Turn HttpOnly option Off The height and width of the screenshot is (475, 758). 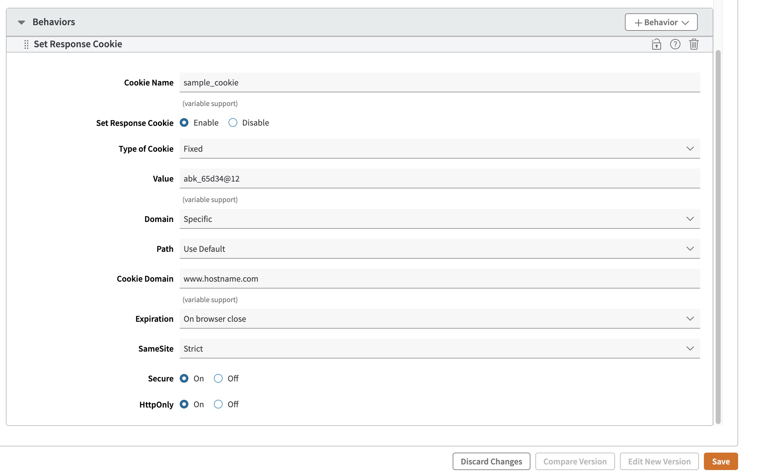tap(218, 404)
